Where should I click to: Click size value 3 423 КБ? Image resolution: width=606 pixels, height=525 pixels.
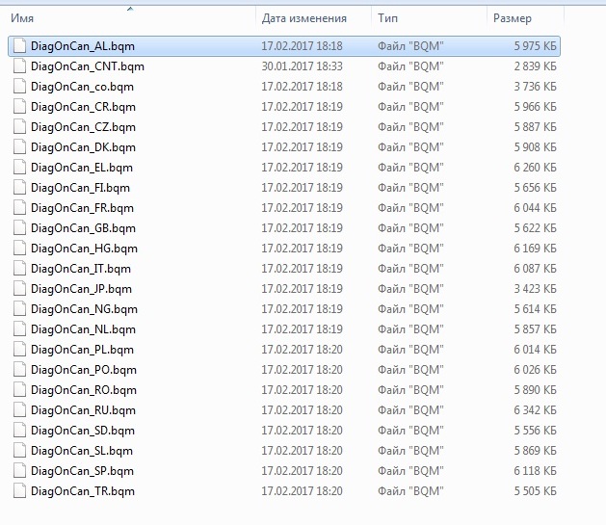(x=536, y=289)
